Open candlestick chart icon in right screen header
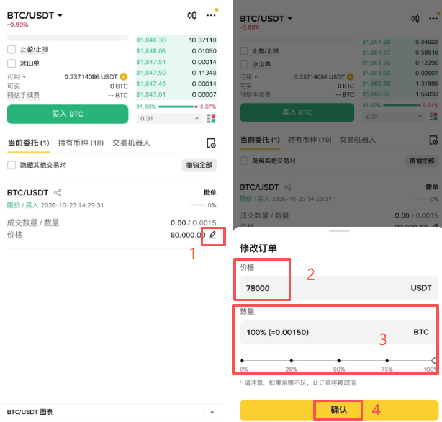 [x=415, y=19]
